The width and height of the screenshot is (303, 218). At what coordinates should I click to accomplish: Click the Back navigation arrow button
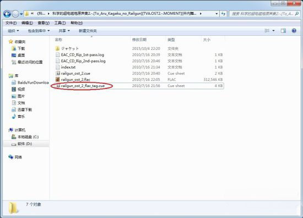click(7, 14)
